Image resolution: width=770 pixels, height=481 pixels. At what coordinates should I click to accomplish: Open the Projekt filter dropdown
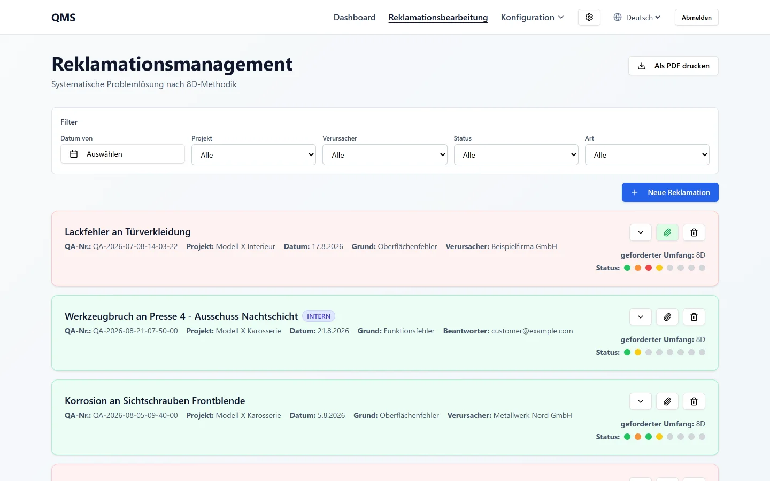(x=253, y=154)
